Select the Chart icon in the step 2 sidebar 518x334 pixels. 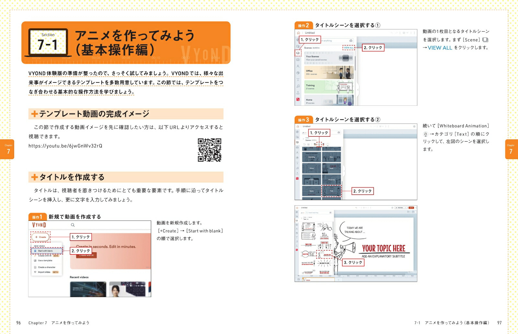point(298,73)
